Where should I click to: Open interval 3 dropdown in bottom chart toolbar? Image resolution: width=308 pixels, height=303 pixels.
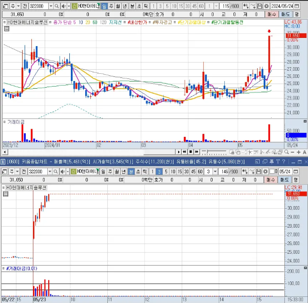click(x=215, y=172)
